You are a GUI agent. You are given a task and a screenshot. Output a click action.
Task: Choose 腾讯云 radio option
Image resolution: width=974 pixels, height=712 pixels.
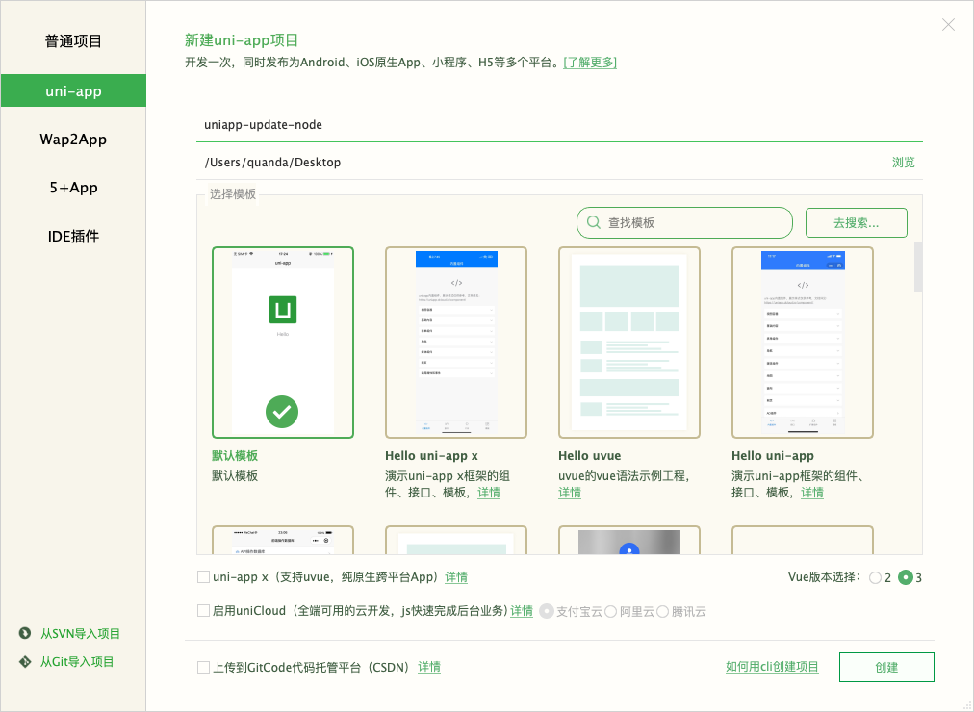[x=663, y=611]
